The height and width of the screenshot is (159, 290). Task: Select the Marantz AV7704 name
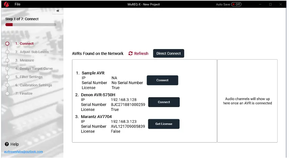[96, 117]
